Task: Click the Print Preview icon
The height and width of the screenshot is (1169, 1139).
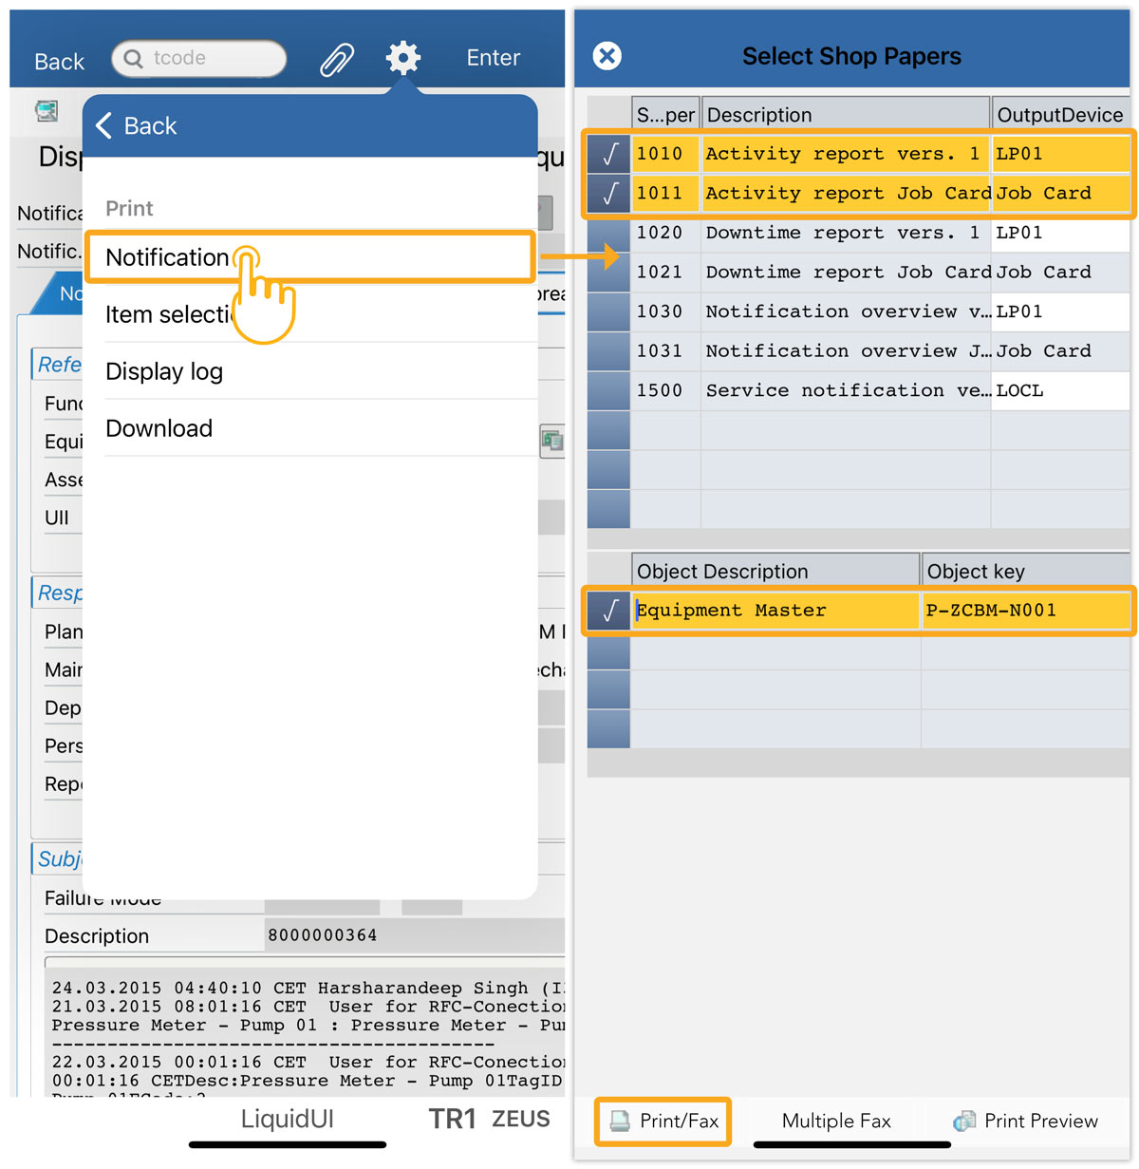Action: click(x=964, y=1122)
